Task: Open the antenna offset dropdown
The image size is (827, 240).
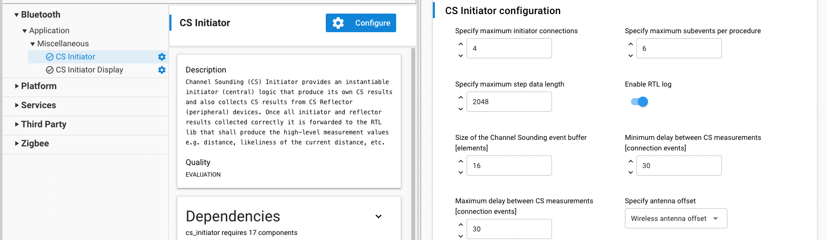Action: click(x=676, y=218)
